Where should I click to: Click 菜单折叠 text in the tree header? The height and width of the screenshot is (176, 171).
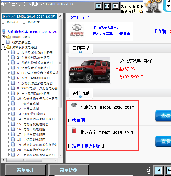[x=34, y=22]
